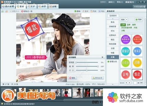Select the highlighted hat girl filmstrip thumbnail
Viewport: 147px width, 106px height.
point(77,93)
